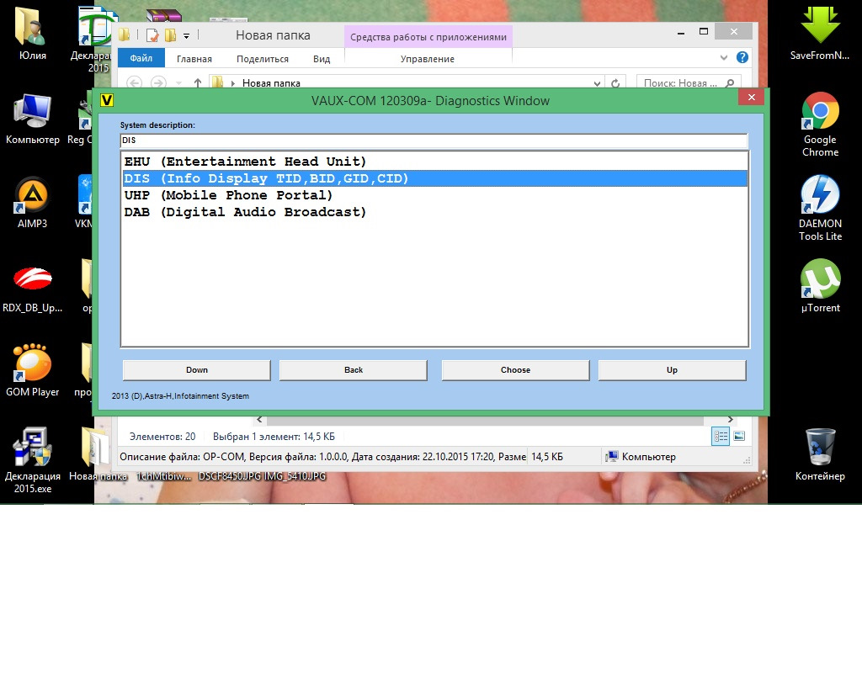Click the Choose button

[x=516, y=370]
